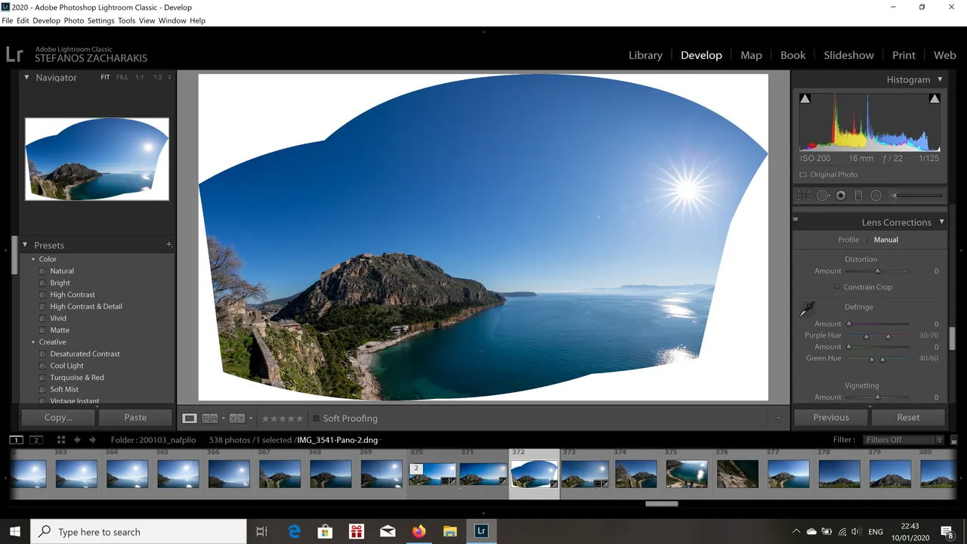Toggle the highlight clipping indicator in Histogram
This screenshot has width=967, height=544.
click(x=935, y=99)
